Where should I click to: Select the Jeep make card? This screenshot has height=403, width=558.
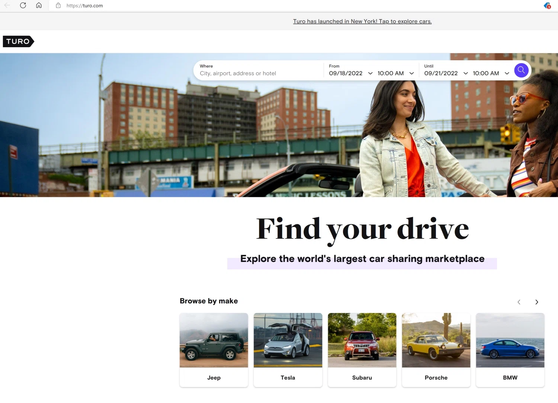[214, 350]
